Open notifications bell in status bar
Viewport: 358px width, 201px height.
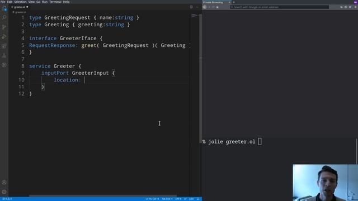coord(198,199)
